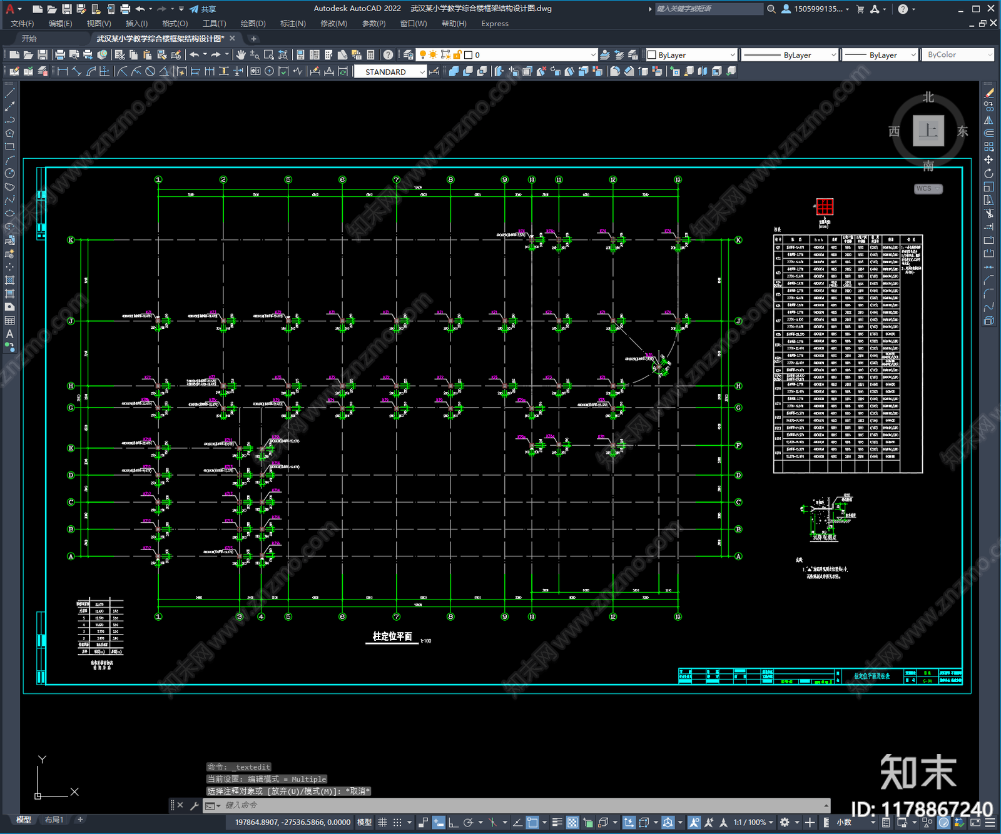This screenshot has height=834, width=1001.
Task: Toggle ortho mode in the status bar
Action: click(x=453, y=822)
